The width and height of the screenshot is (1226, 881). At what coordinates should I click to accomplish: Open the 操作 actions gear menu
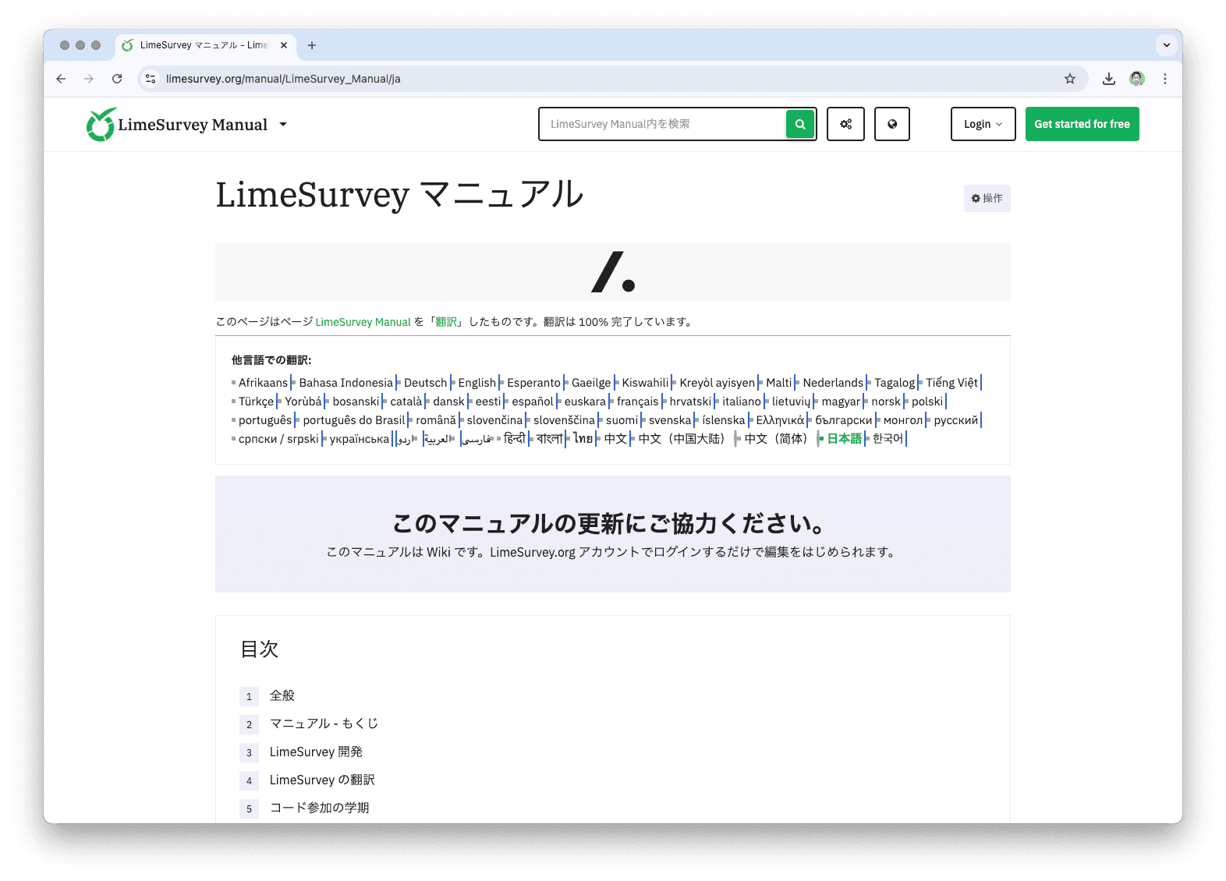click(987, 198)
